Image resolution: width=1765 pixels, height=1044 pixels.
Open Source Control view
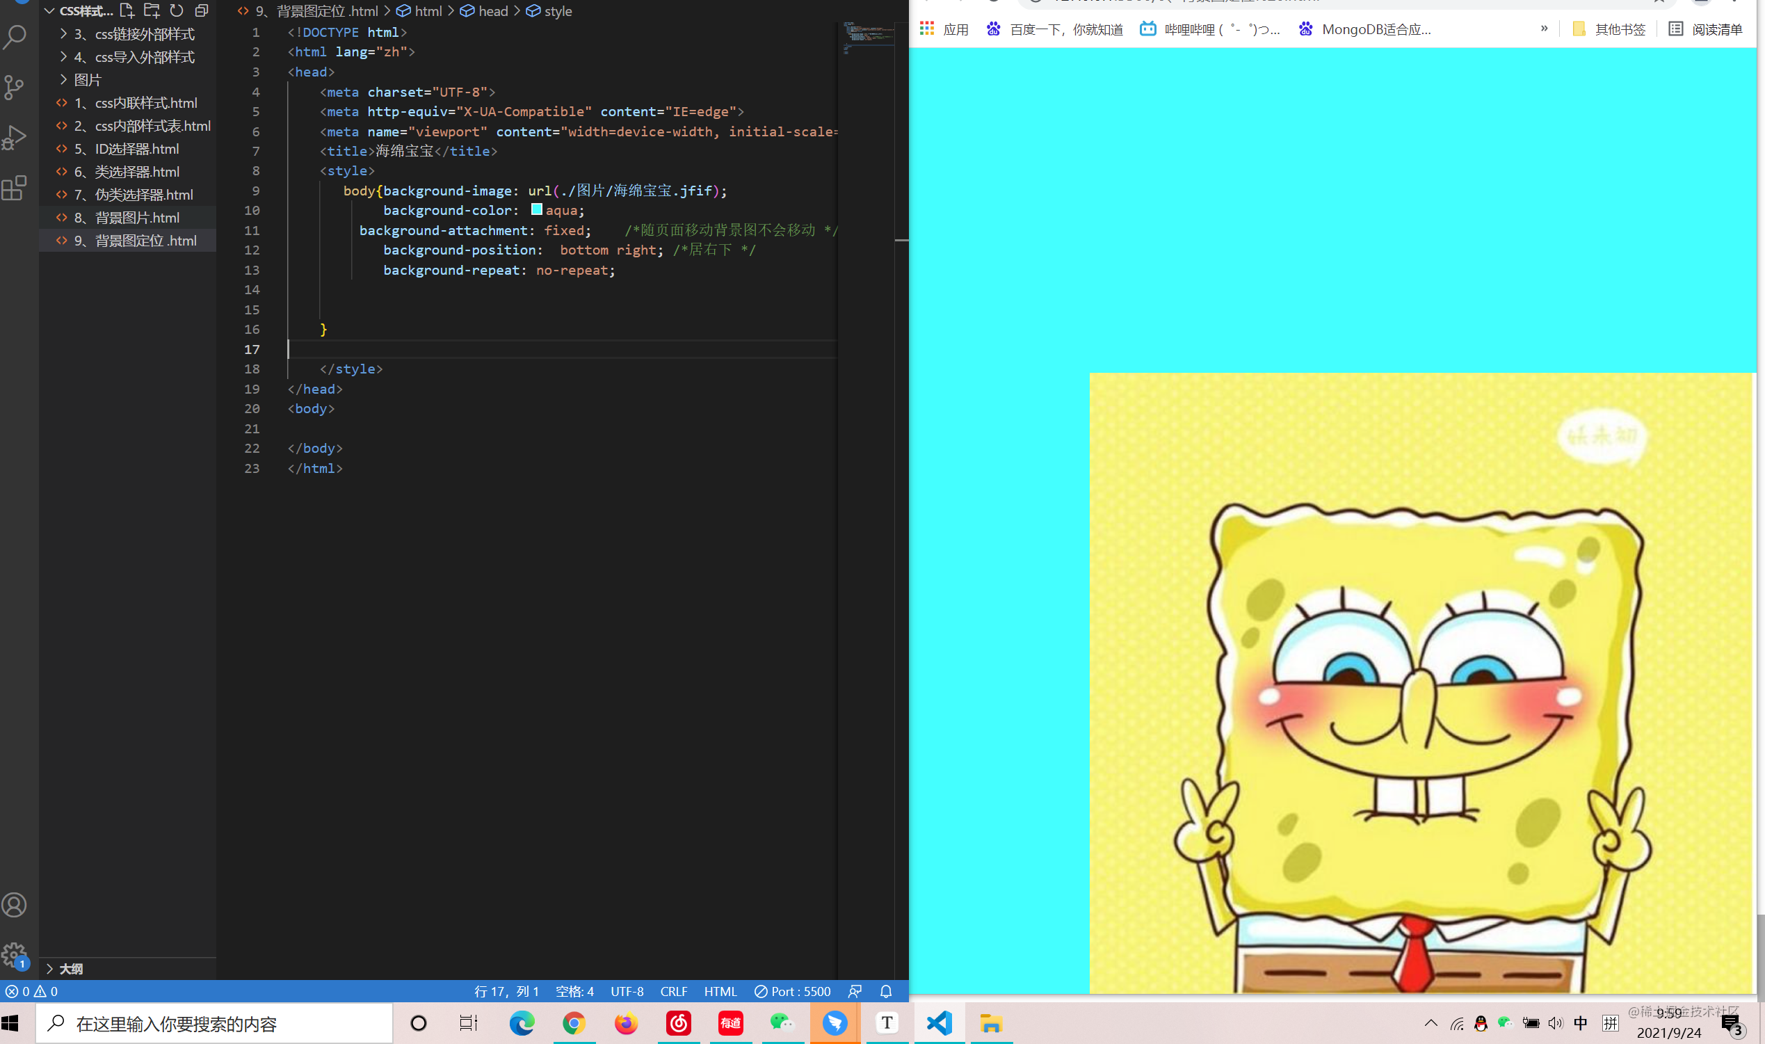tap(15, 87)
